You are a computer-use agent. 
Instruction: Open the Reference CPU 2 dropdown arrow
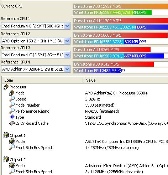tap(67, 41)
